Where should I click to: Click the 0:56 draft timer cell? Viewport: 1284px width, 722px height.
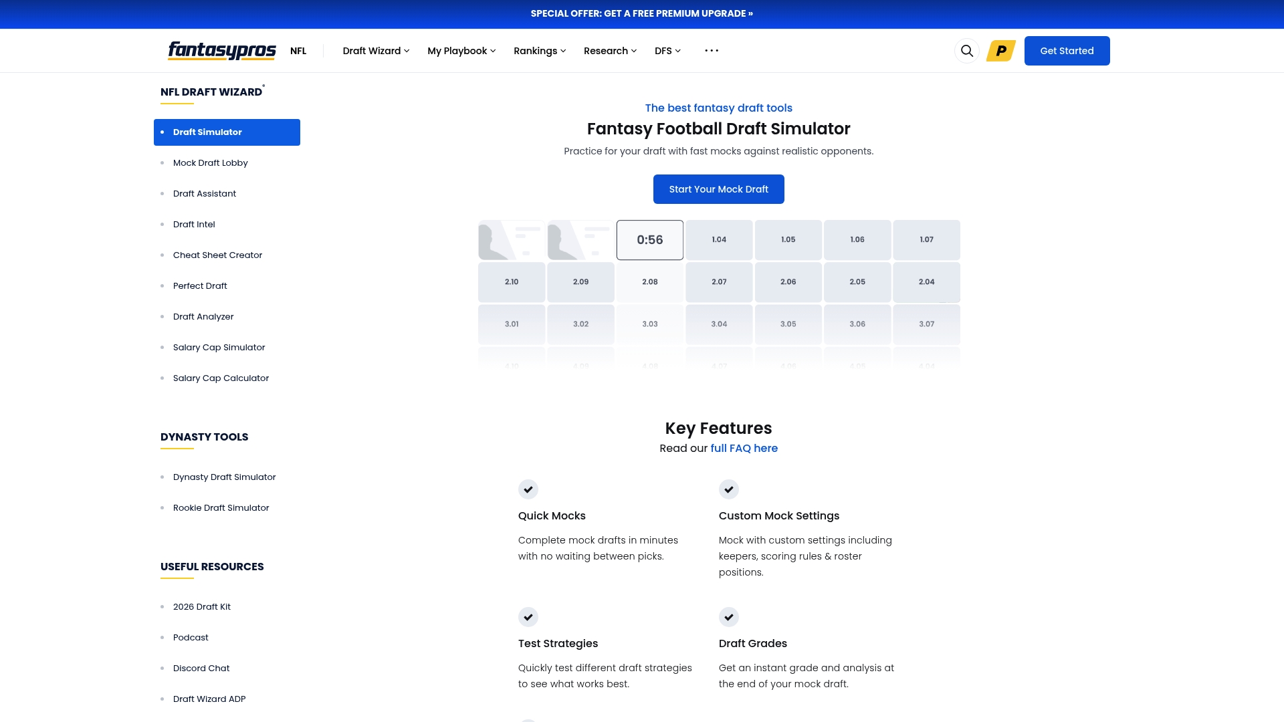point(650,240)
